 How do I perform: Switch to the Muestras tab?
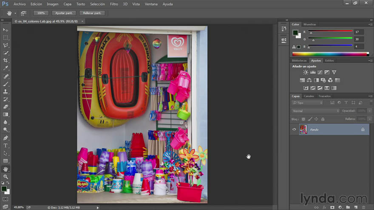pyautogui.click(x=309, y=24)
